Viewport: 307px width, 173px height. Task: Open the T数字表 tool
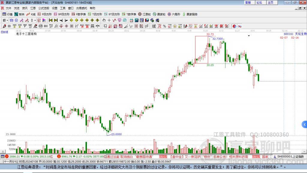pos(129,14)
